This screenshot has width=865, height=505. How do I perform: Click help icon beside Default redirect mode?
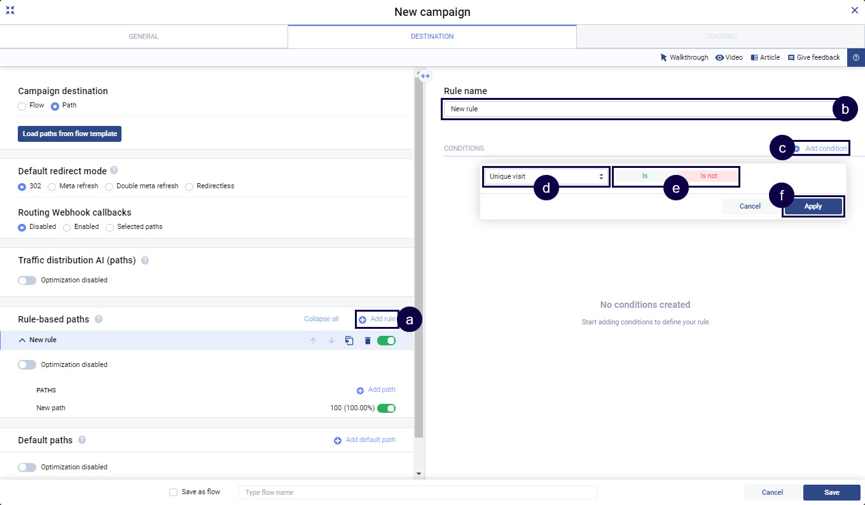(114, 170)
